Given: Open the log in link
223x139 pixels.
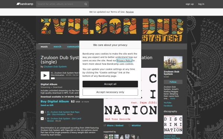Looking at the screenshot, I should coord(201,4).
